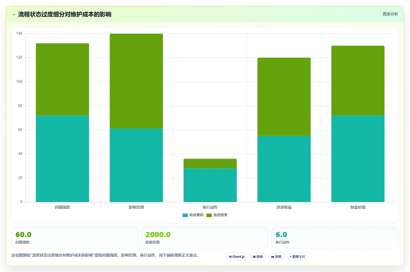Image resolution: width=410 pixels, height=272 pixels.
Task: Click the teal segment of 执行动作 bar
Action: coord(210,185)
